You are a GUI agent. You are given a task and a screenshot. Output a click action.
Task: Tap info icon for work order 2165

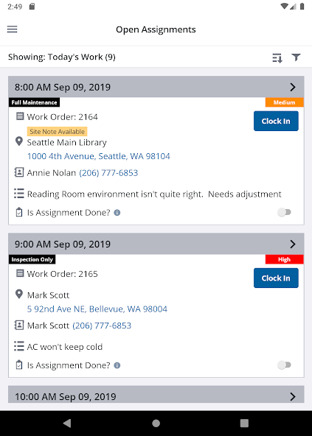[x=117, y=365]
